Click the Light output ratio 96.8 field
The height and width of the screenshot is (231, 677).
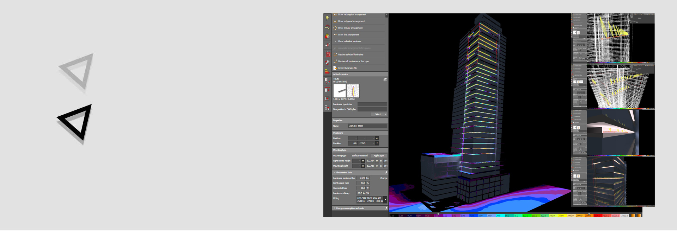(x=361, y=183)
